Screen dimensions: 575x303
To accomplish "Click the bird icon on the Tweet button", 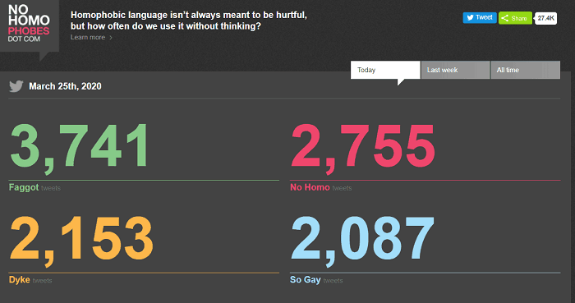I will pos(470,17).
